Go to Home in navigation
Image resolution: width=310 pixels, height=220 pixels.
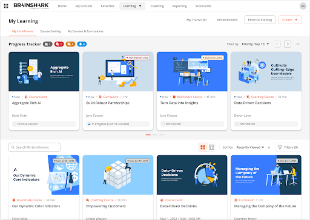click(x=62, y=6)
